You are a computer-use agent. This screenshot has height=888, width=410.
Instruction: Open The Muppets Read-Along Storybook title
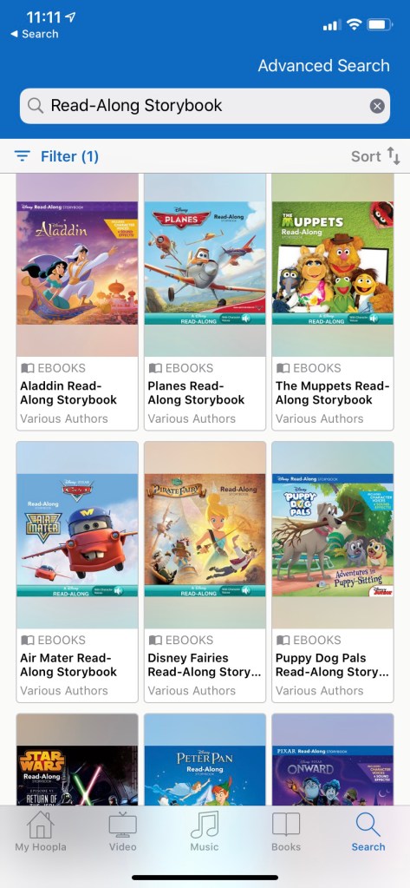(333, 392)
